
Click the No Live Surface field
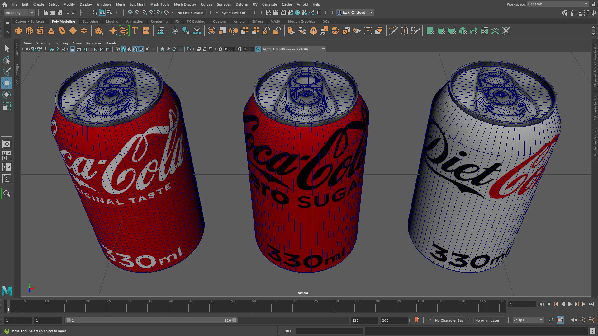191,13
